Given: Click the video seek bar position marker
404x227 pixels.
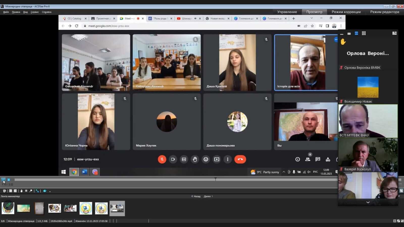Looking at the screenshot, I should pyautogui.click(x=215, y=179).
